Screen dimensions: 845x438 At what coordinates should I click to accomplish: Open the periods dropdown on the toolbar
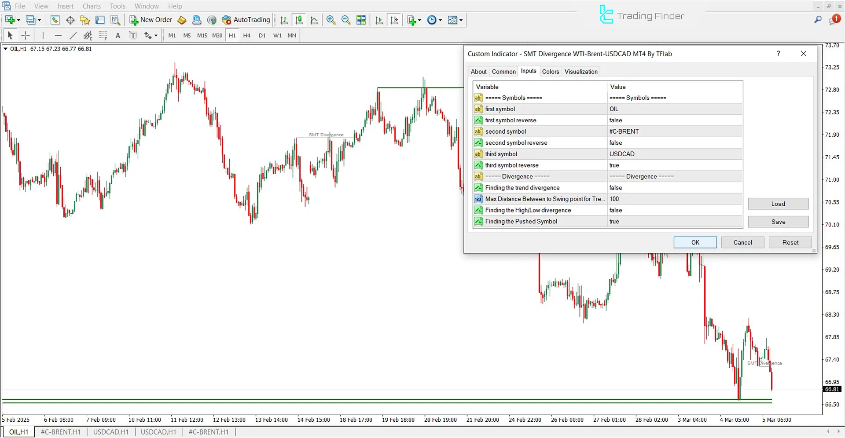tap(440, 20)
